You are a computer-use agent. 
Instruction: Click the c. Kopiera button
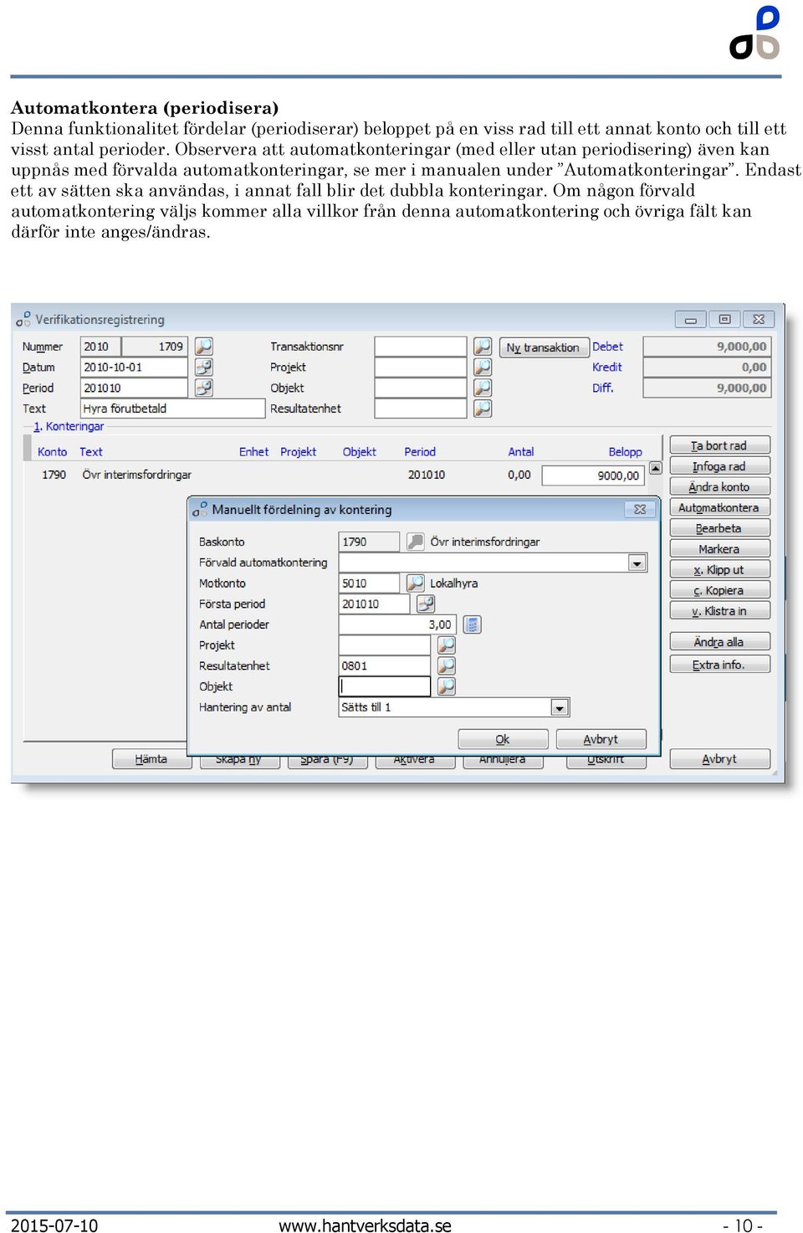(719, 590)
